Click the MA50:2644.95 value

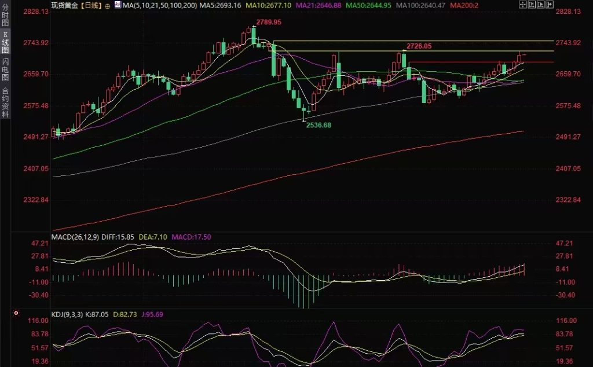(369, 5)
